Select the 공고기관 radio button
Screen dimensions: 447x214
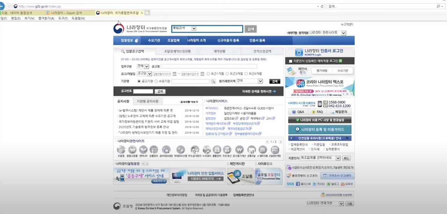[x=139, y=81]
